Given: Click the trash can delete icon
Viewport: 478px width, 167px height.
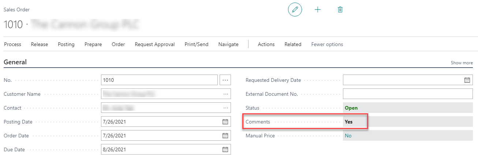Looking at the screenshot, I should click(340, 10).
